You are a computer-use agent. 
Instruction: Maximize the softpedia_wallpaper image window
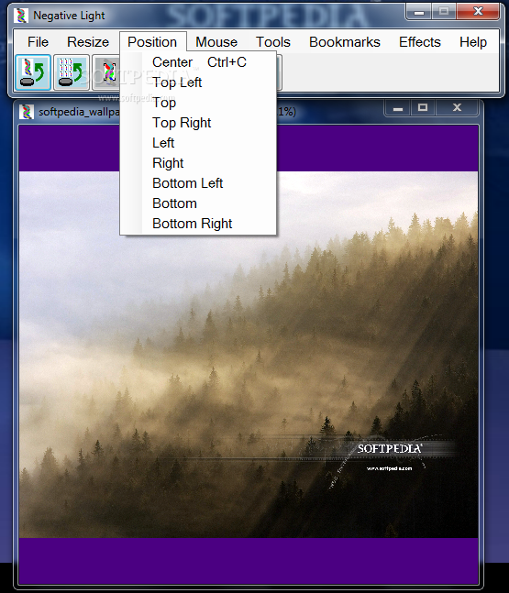(423, 108)
